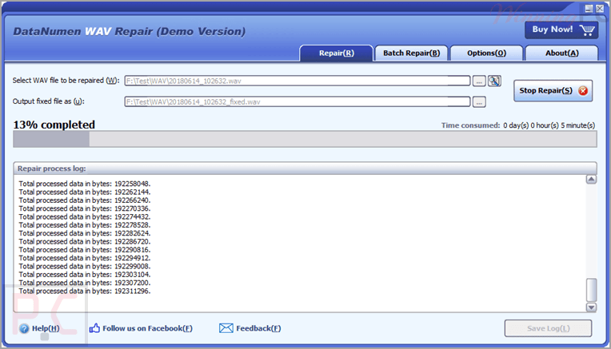Open Follow us on Facebook(F) link

point(147,328)
